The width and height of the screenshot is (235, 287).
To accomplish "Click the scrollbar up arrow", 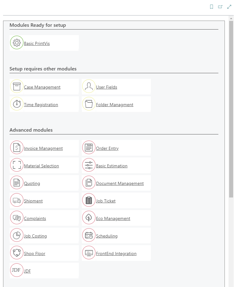I will pos(231,18).
